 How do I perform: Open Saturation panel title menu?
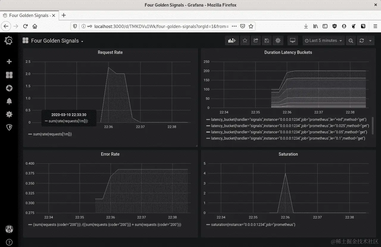tap(288, 154)
